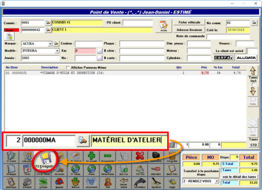Viewport: 262px width, 190px height.
Task: Click voir le détail des taxes
Action: [x=239, y=177]
